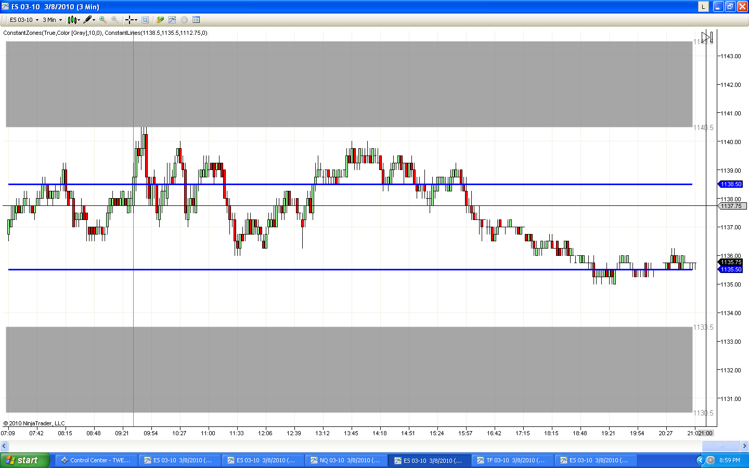Click the 09:54 time axis label
Screen dimensions: 749x468
(x=151, y=433)
